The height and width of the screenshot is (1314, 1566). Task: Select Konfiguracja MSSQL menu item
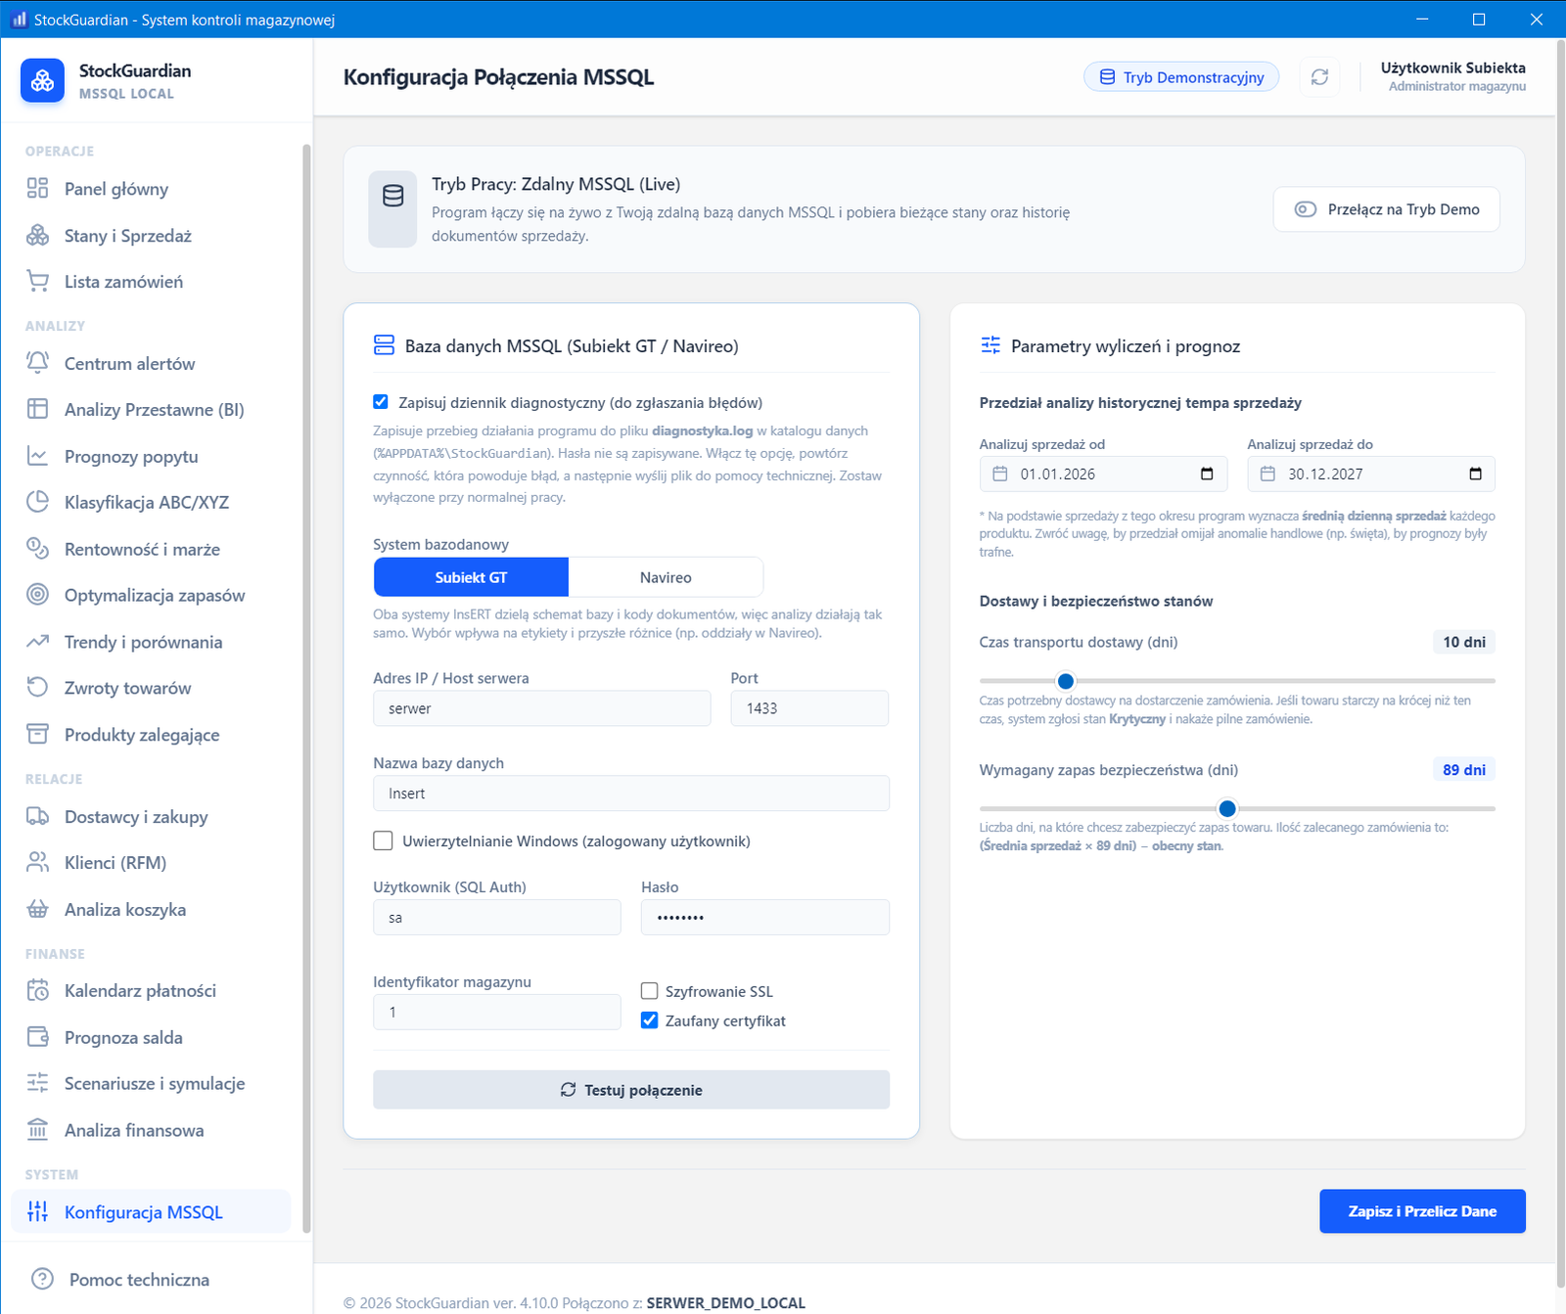point(152,1211)
